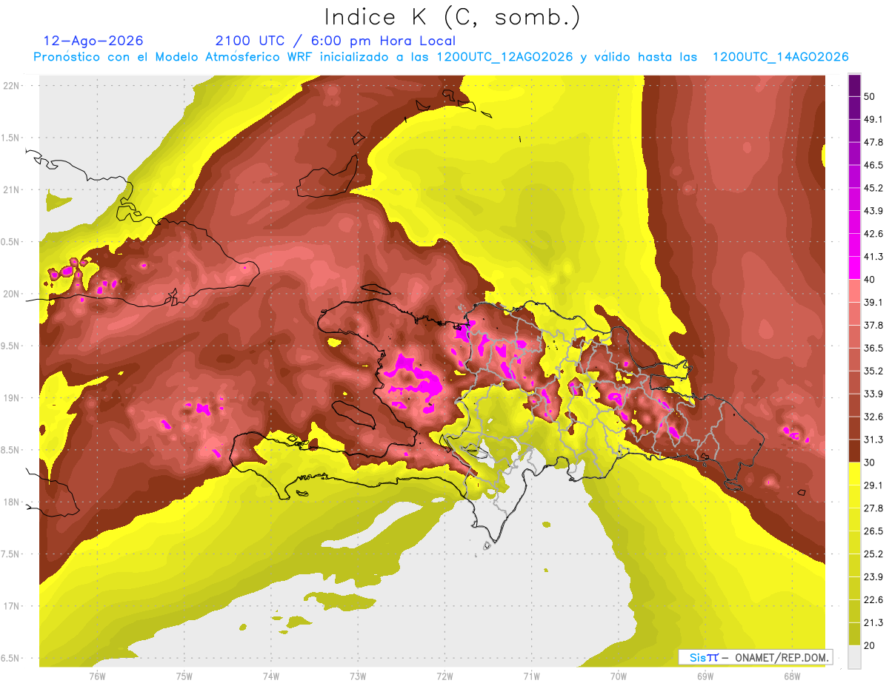Click the '18N' latitude axis label
The image size is (889, 686).
click(x=11, y=502)
